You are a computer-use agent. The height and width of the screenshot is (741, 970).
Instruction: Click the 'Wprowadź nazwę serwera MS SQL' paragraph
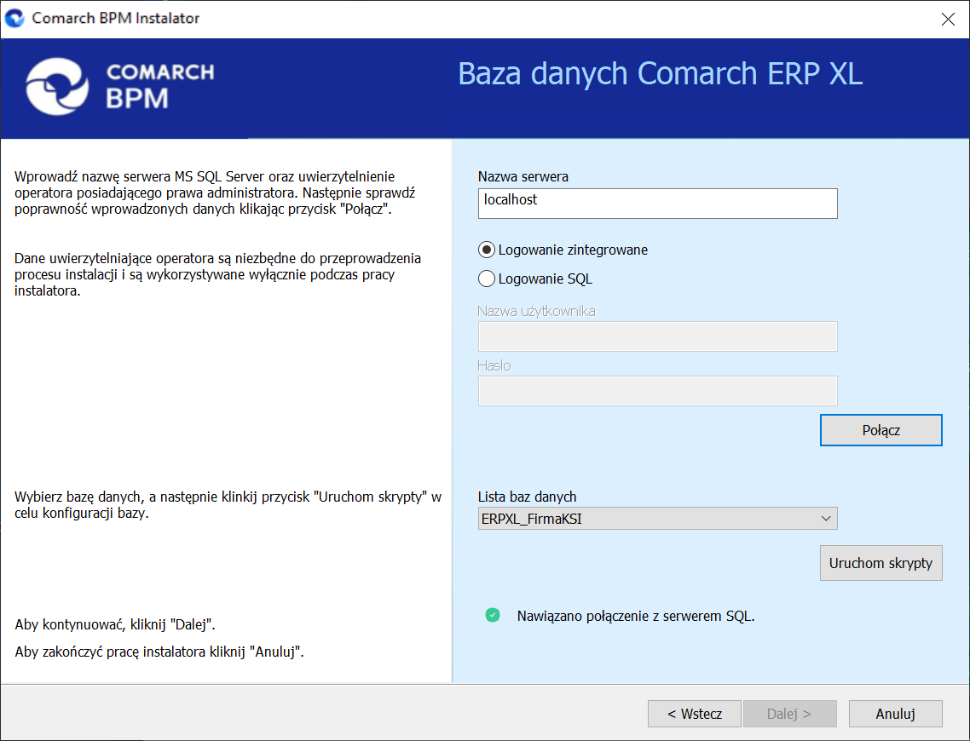click(x=215, y=192)
